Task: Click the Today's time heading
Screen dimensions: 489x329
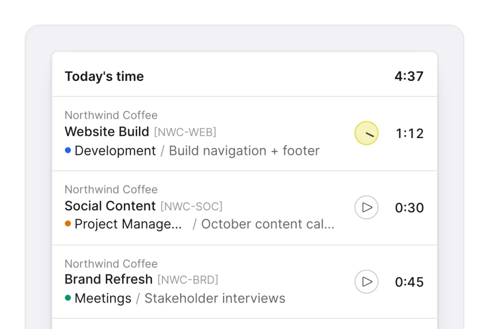Action: (104, 76)
